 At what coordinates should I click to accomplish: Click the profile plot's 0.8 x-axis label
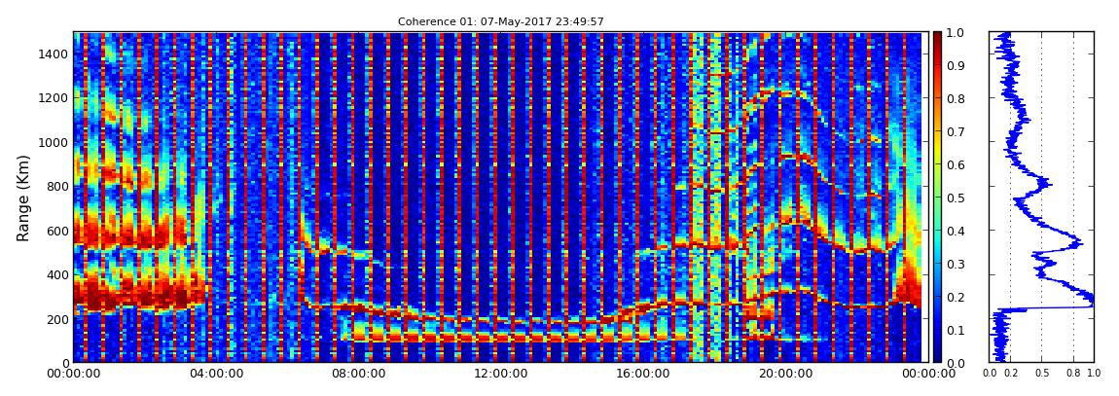[x=1074, y=374]
